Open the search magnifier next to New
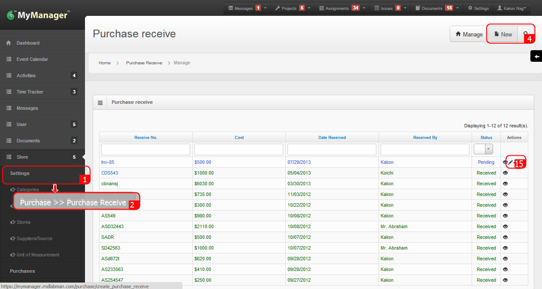542x289 pixels. [526, 34]
